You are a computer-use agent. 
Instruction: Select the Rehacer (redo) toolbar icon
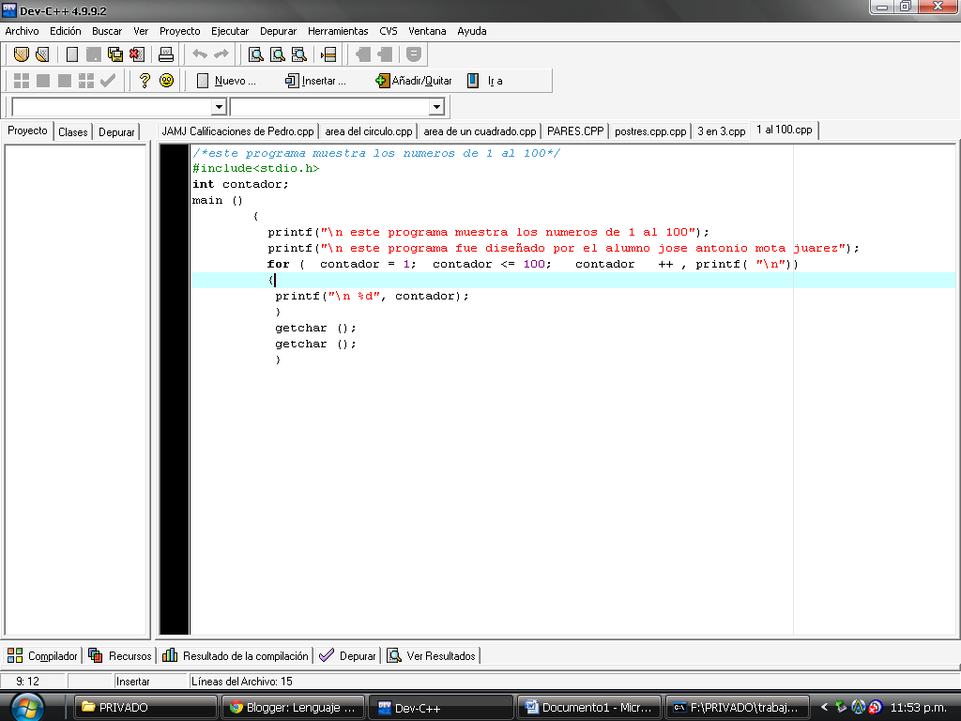(x=221, y=54)
